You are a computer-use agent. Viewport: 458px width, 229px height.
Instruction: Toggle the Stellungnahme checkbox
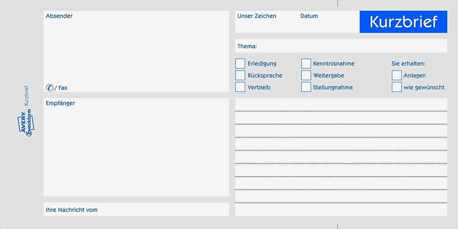click(306, 87)
